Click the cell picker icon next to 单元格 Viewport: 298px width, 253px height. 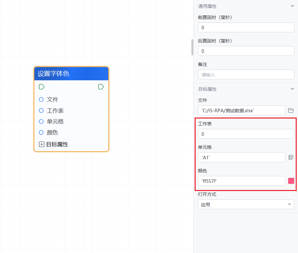(291, 158)
